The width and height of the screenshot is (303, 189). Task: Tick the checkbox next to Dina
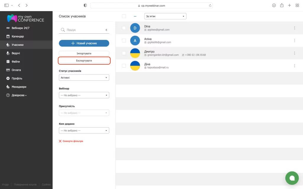click(x=124, y=28)
